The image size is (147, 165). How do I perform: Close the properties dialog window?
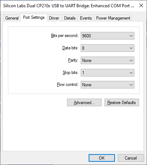[x=141, y=5]
